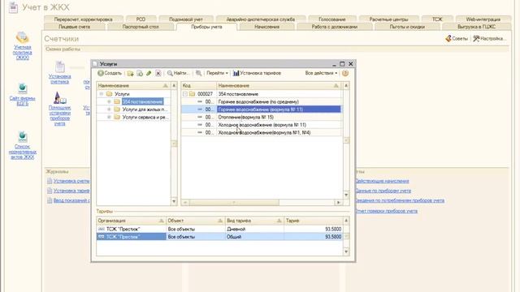Select the Дневной tariff type cell
520x292 pixels.
point(254,229)
